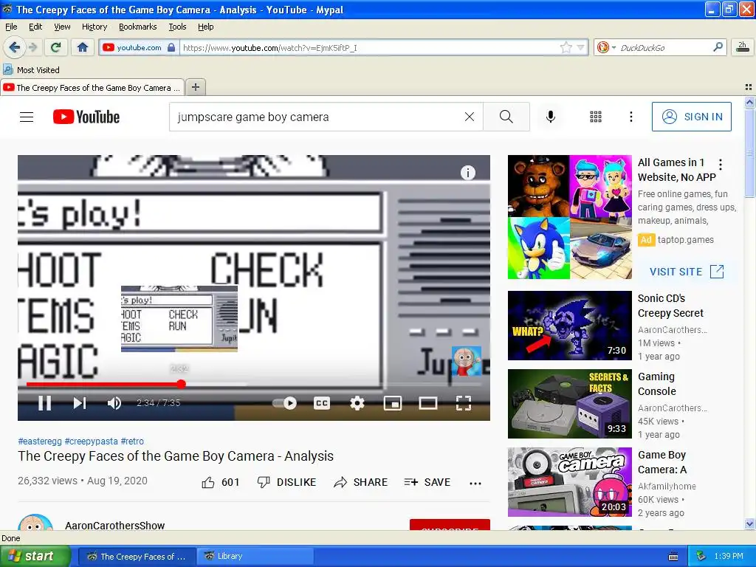Open Sonic CD's Creepy Secret thumbnail
Image resolution: width=756 pixels, height=567 pixels.
570,326
